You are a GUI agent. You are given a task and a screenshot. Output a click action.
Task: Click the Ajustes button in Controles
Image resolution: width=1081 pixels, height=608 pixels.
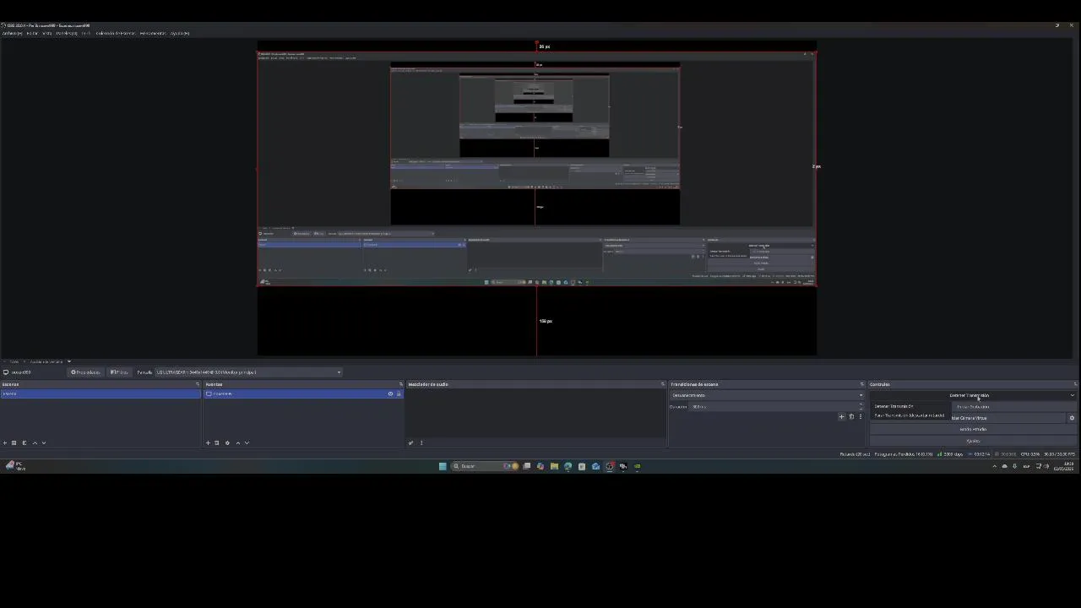pos(973,441)
